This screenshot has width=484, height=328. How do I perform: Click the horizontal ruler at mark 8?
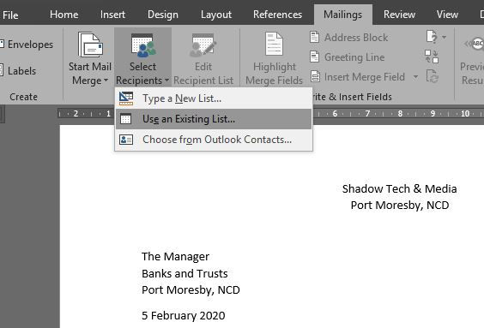[400, 114]
